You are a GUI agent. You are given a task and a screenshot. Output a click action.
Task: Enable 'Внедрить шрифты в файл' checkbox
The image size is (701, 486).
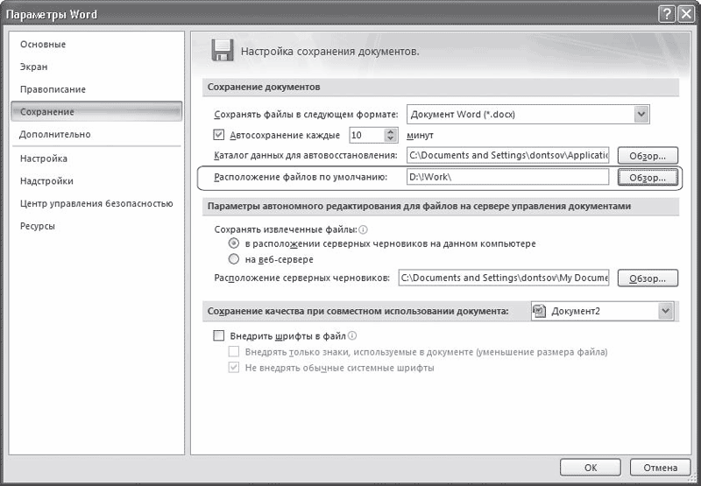[x=220, y=336]
